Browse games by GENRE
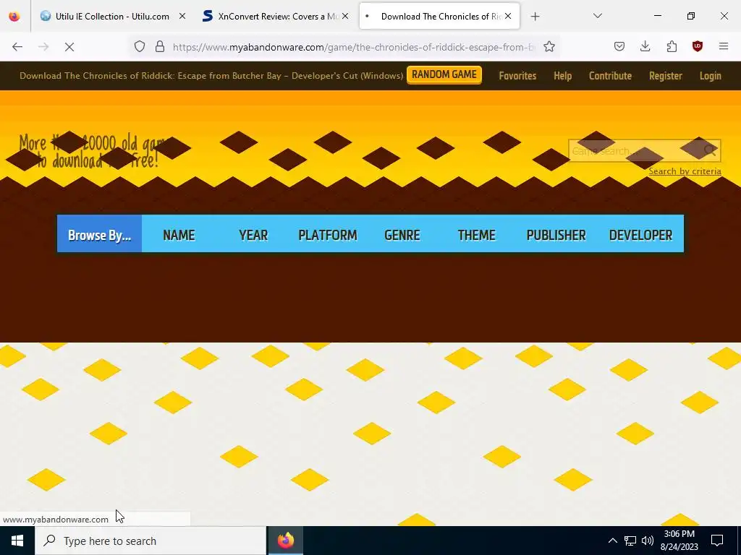Image resolution: width=741 pixels, height=555 pixels. click(402, 235)
